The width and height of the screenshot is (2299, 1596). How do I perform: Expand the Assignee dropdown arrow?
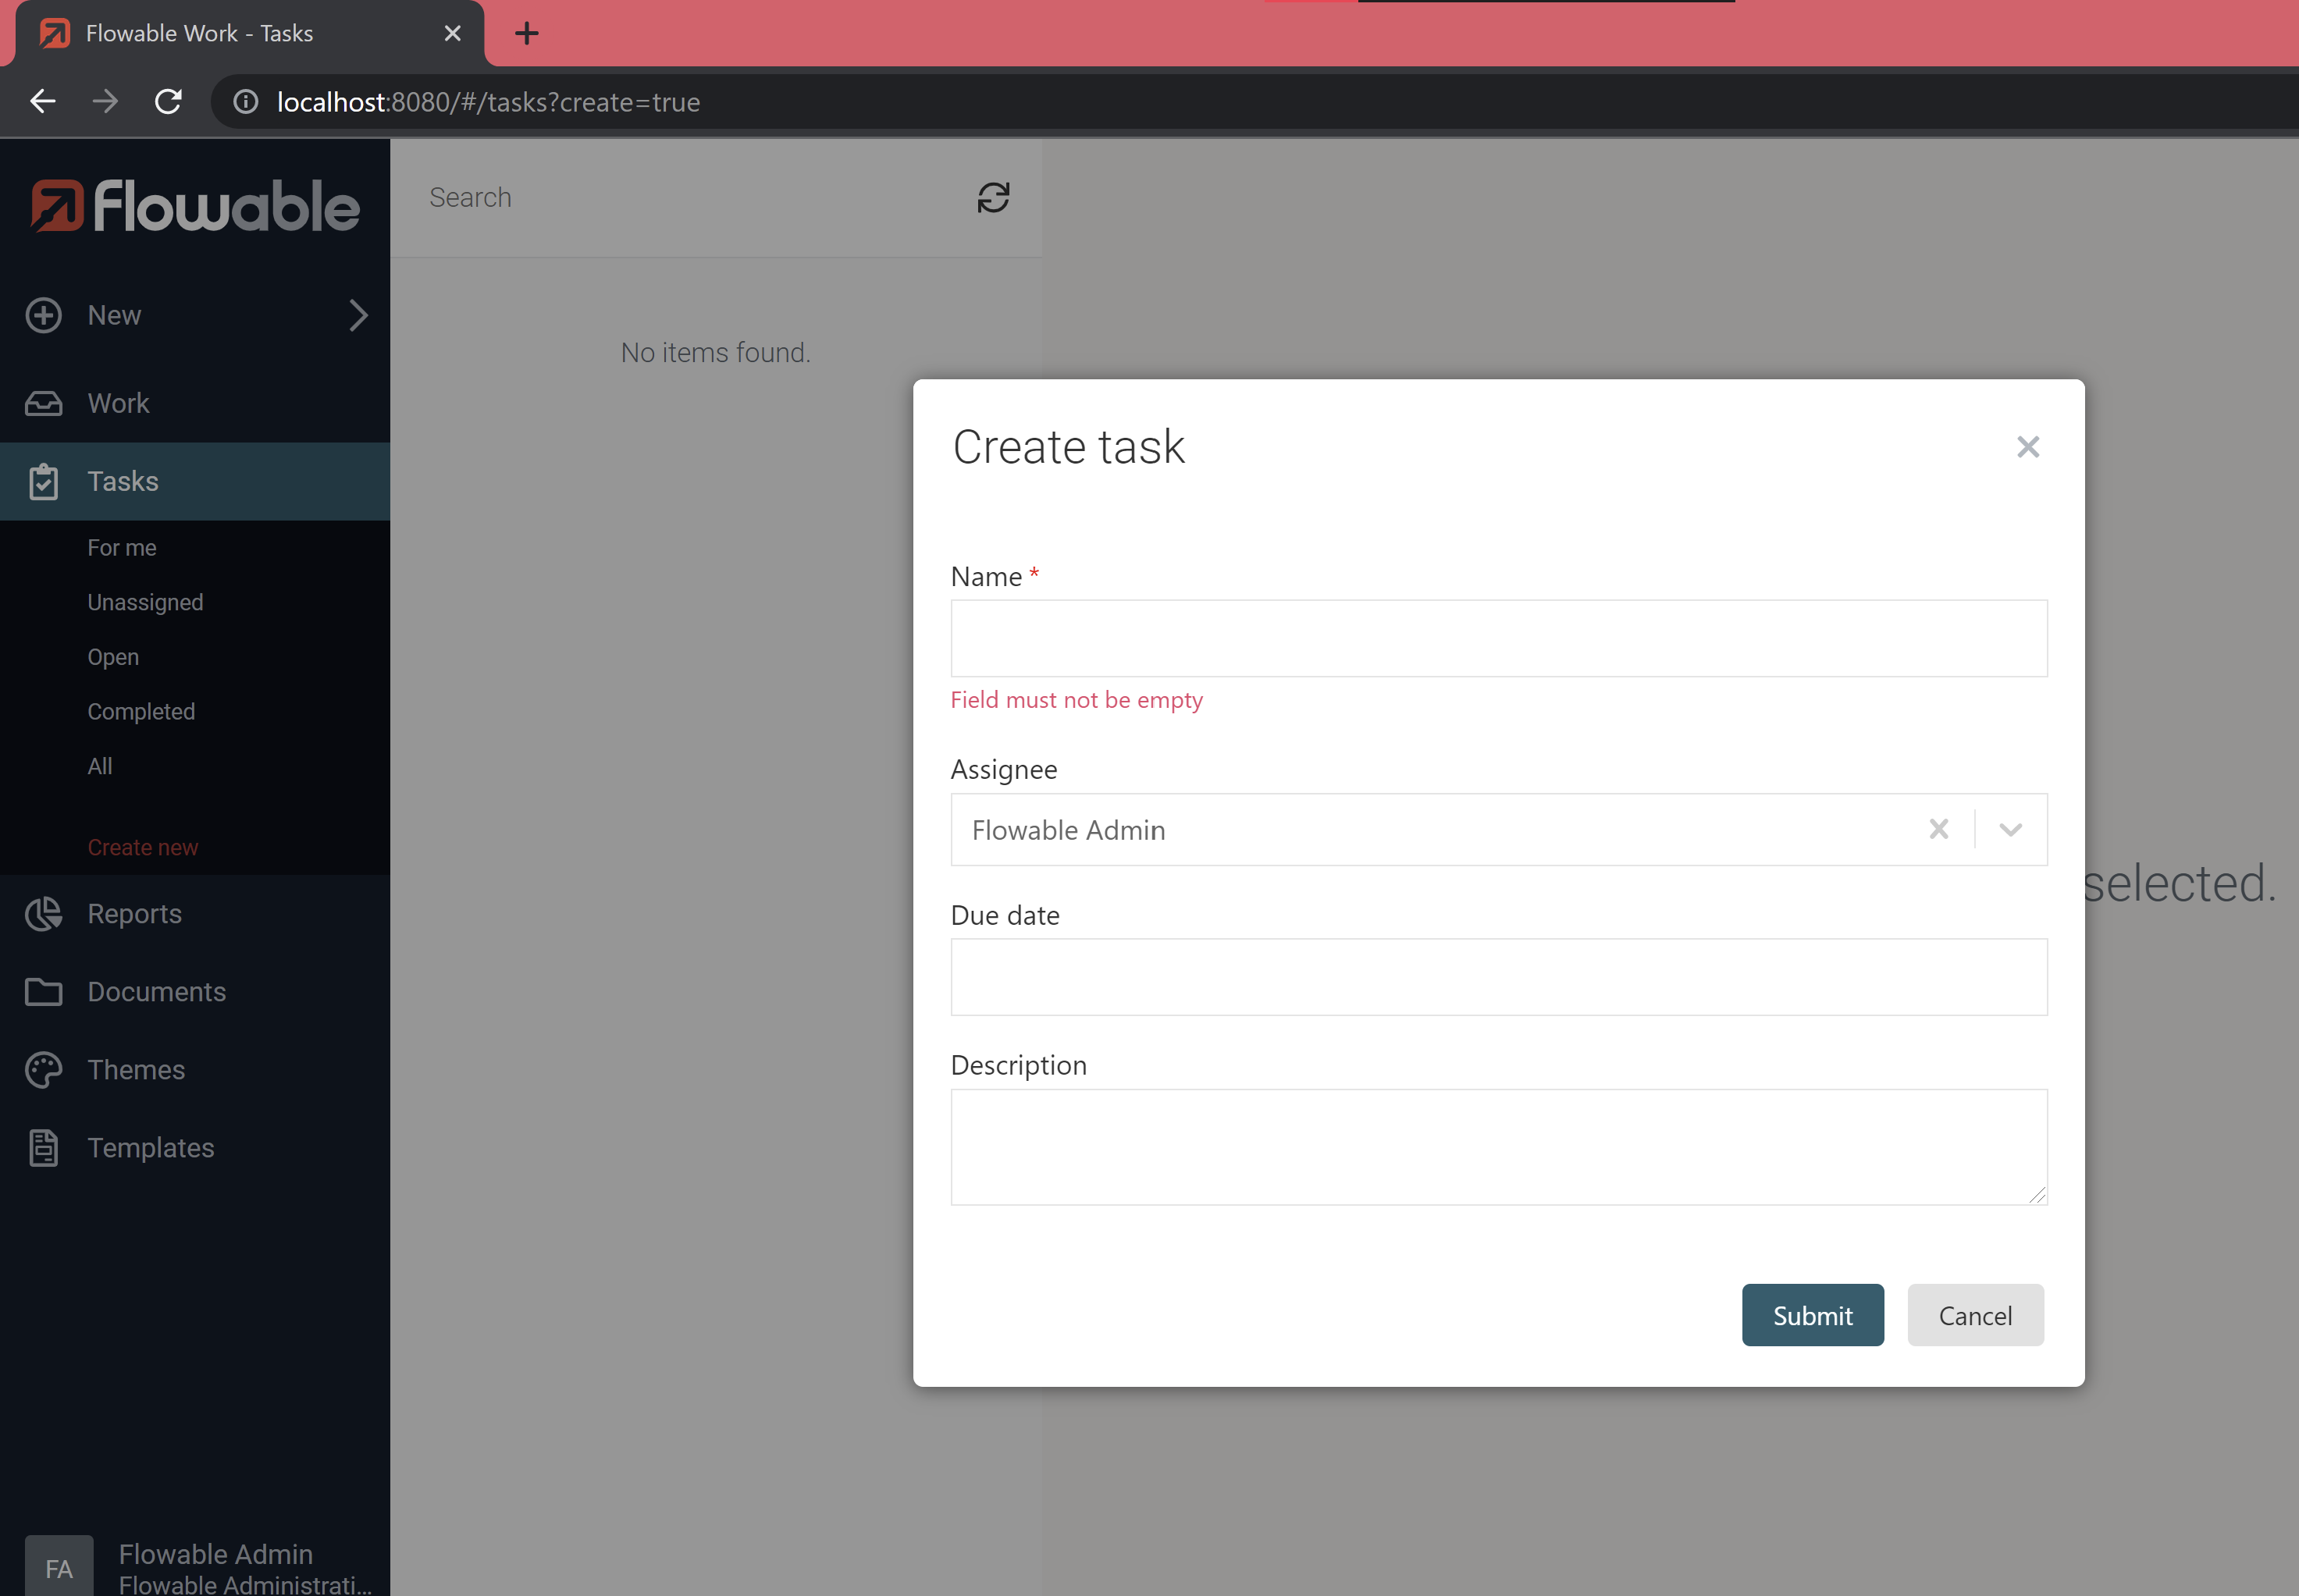pos(2011,830)
